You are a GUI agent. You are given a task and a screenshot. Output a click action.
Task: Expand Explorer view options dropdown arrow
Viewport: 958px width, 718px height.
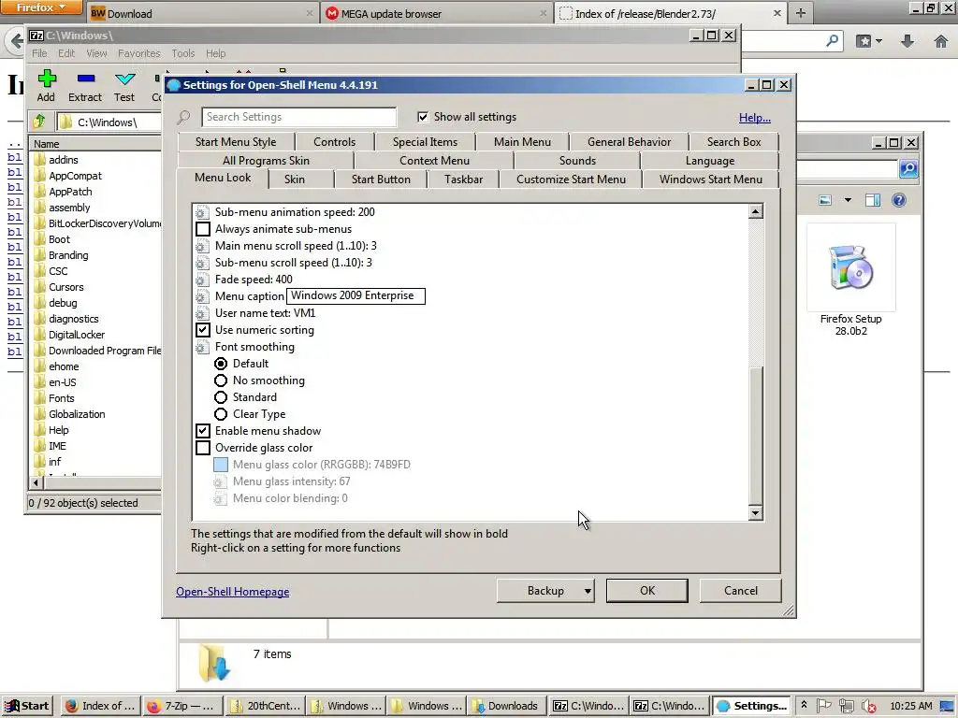click(848, 200)
